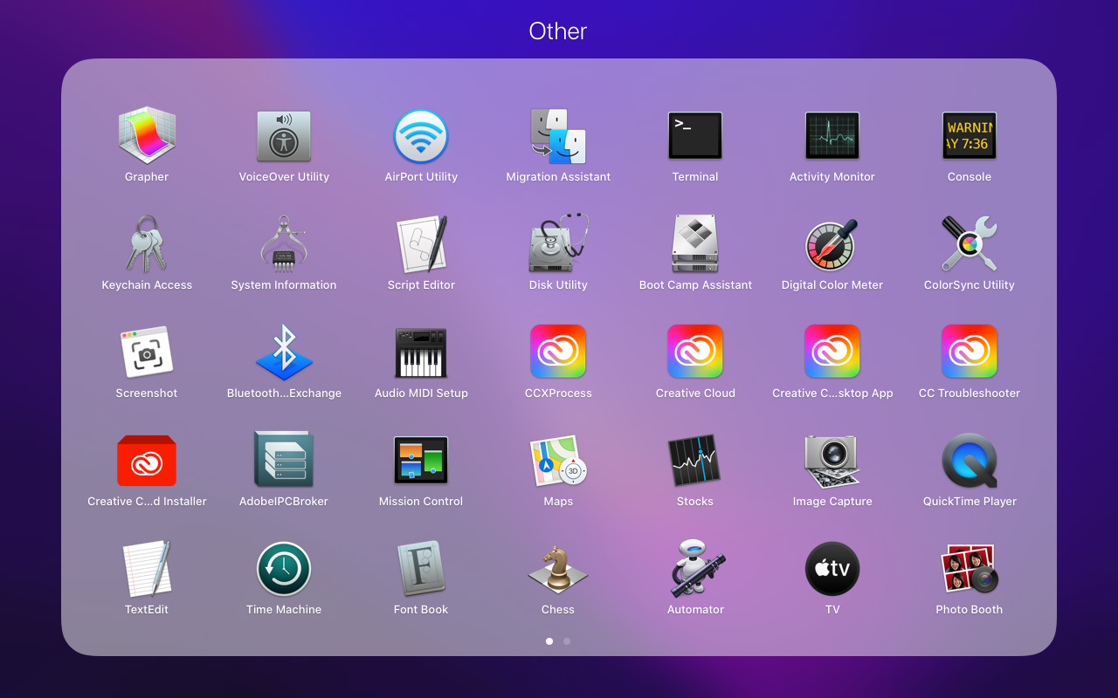Screen dimensions: 1118x698
Task: Open the Photo Booth app
Action: (x=970, y=569)
